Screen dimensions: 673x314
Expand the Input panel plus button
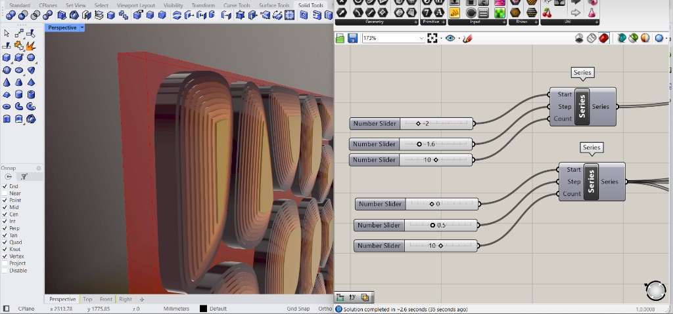504,22
